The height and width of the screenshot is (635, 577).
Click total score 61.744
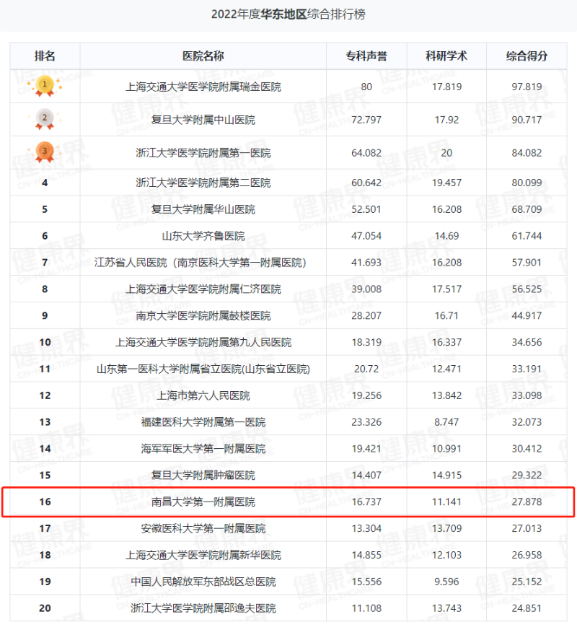tap(527, 236)
